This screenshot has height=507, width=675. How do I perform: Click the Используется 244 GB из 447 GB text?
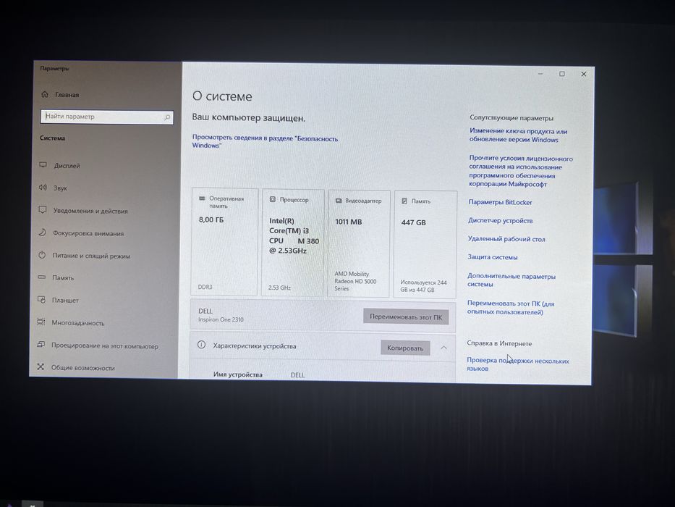[424, 286]
